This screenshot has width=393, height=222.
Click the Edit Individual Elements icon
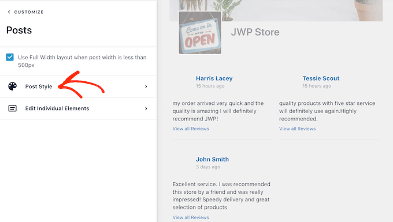click(x=13, y=108)
